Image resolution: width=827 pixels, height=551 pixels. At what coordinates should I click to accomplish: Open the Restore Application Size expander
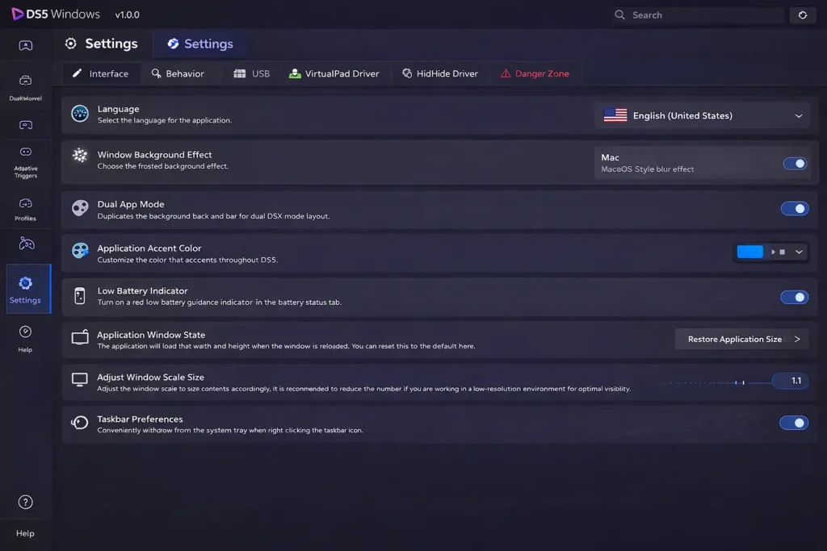(798, 339)
